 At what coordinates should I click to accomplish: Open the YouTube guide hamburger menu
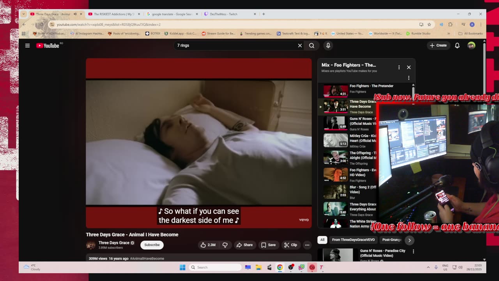tap(27, 46)
